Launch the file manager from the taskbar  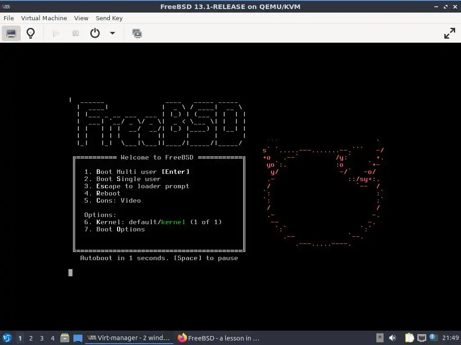click(65, 338)
